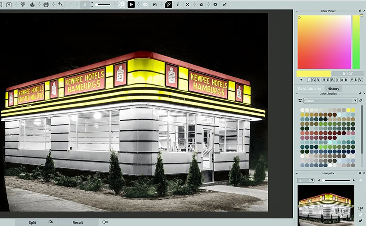Undock the Color Picker panel
The height and width of the screenshot is (226, 366).
tap(360, 11)
